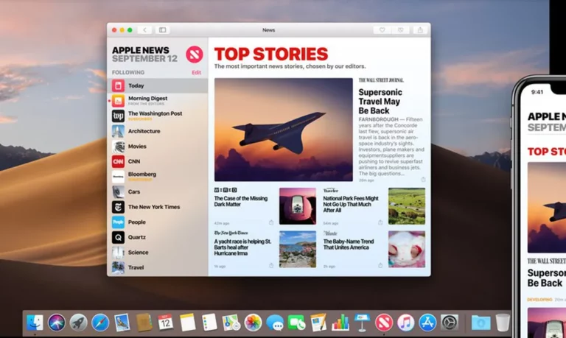Open Photos in the Dock
This screenshot has height=338, width=566.
coord(253,322)
